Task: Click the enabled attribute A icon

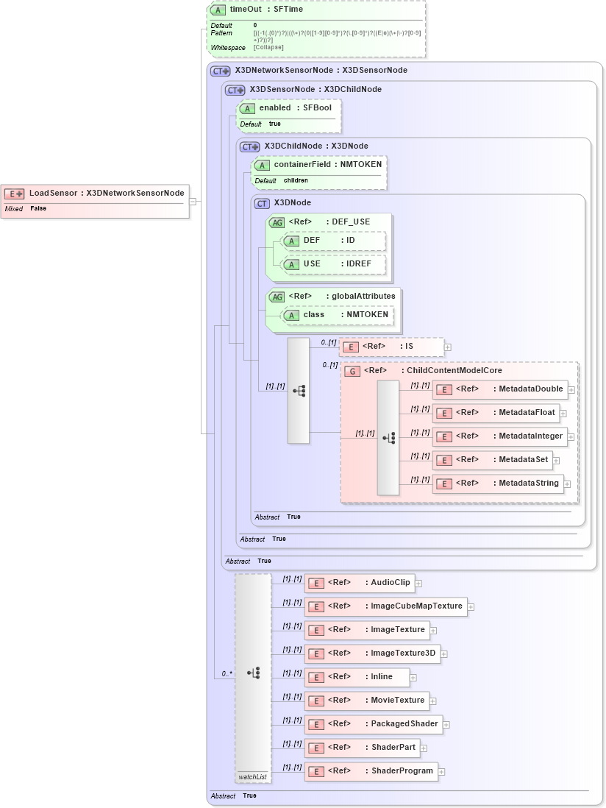Action: [x=247, y=109]
